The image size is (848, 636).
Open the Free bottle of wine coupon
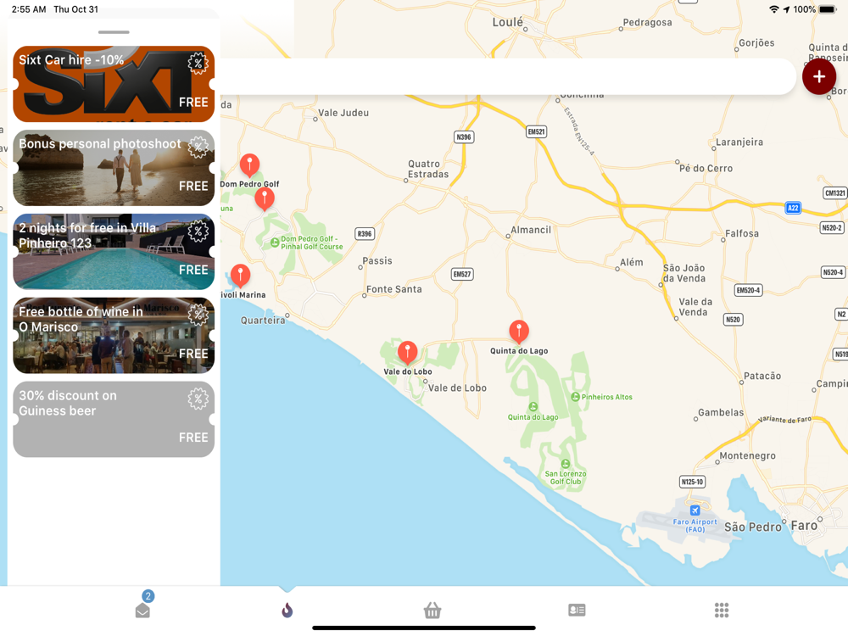tap(114, 335)
